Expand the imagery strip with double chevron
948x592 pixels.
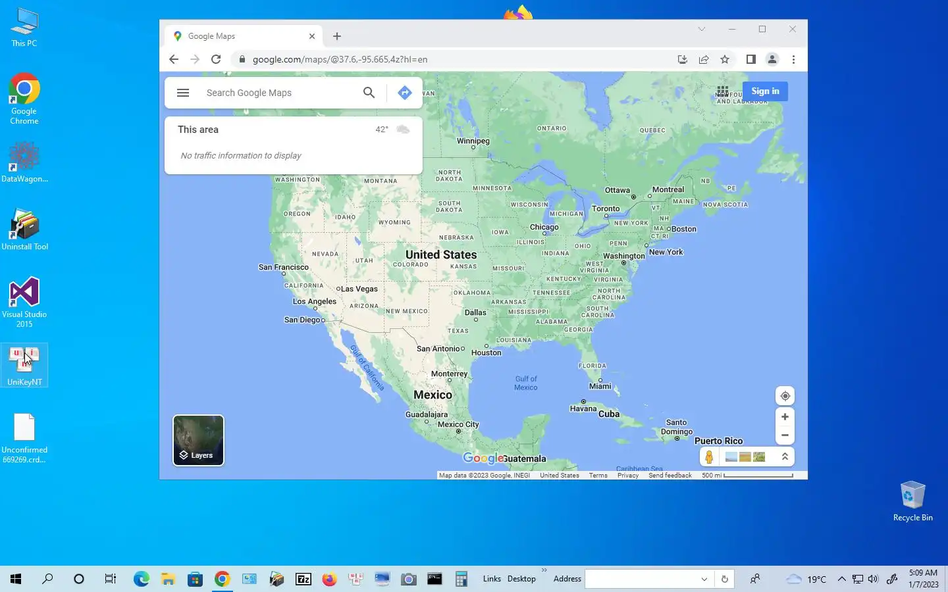pos(785,456)
